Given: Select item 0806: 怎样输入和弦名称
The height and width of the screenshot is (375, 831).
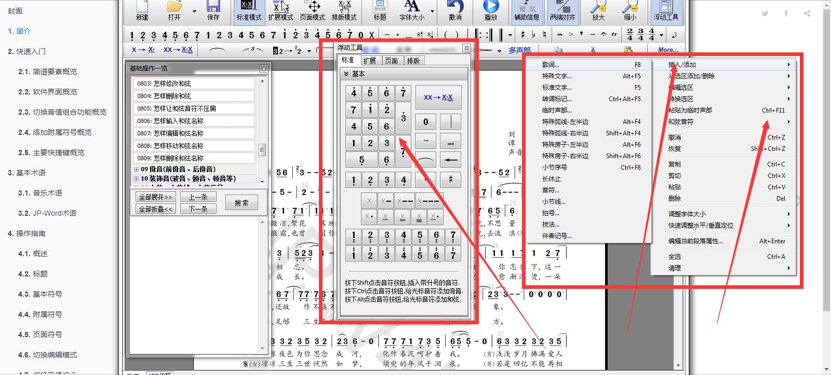Looking at the screenshot, I should tap(194, 121).
